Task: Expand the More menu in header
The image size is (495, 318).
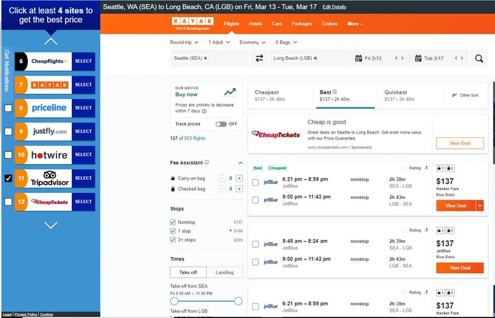Action: click(x=355, y=24)
